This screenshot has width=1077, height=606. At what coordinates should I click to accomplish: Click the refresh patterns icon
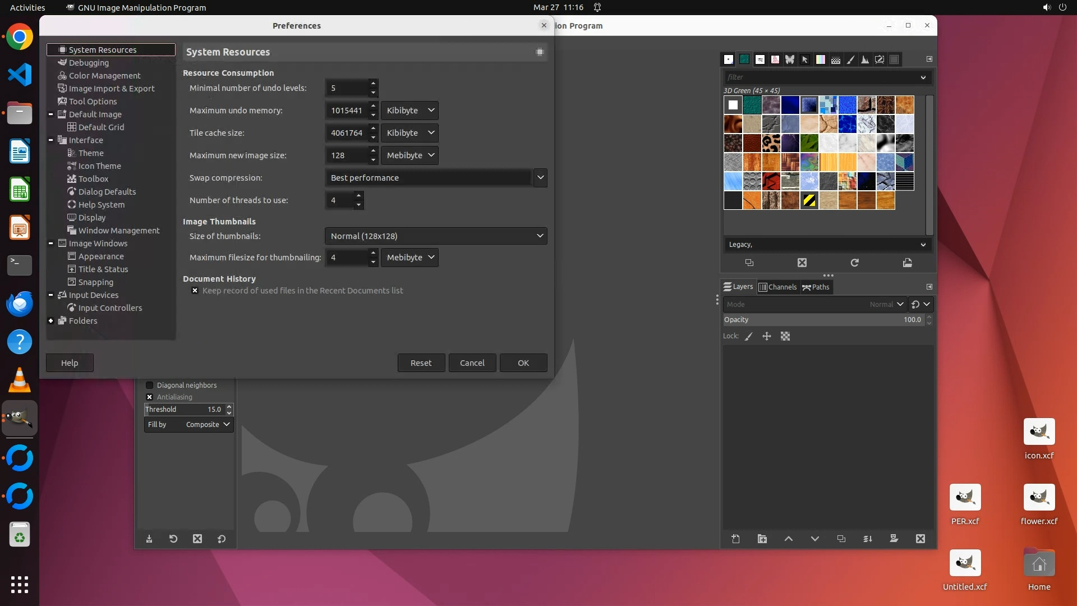tap(854, 263)
